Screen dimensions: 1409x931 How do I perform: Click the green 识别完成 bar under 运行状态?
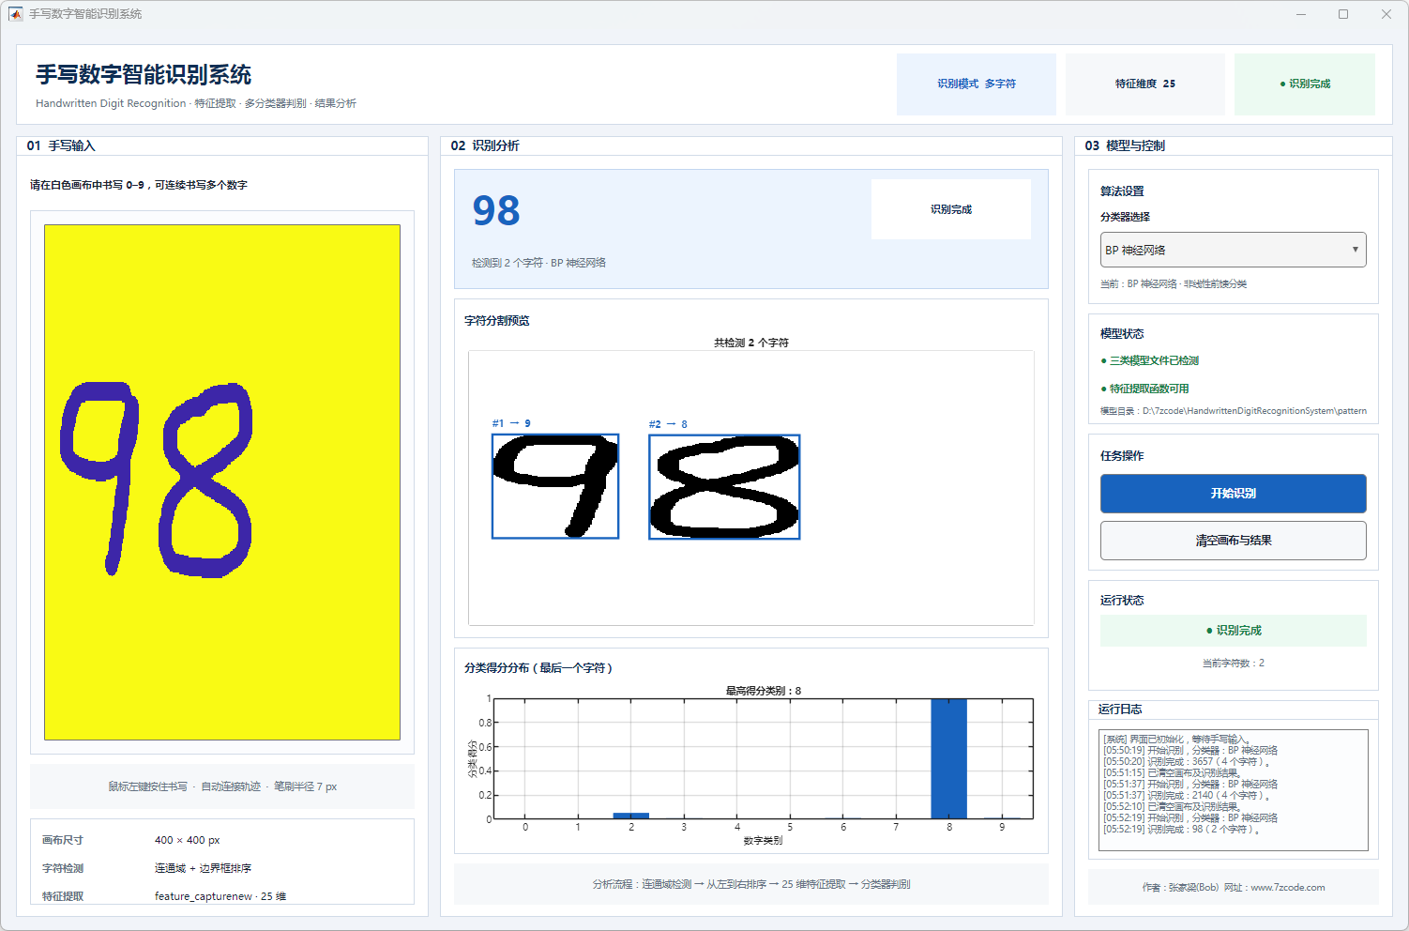click(x=1233, y=631)
